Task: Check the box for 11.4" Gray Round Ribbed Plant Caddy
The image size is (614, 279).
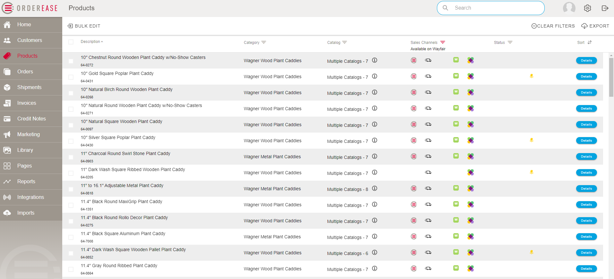Action: [71, 269]
